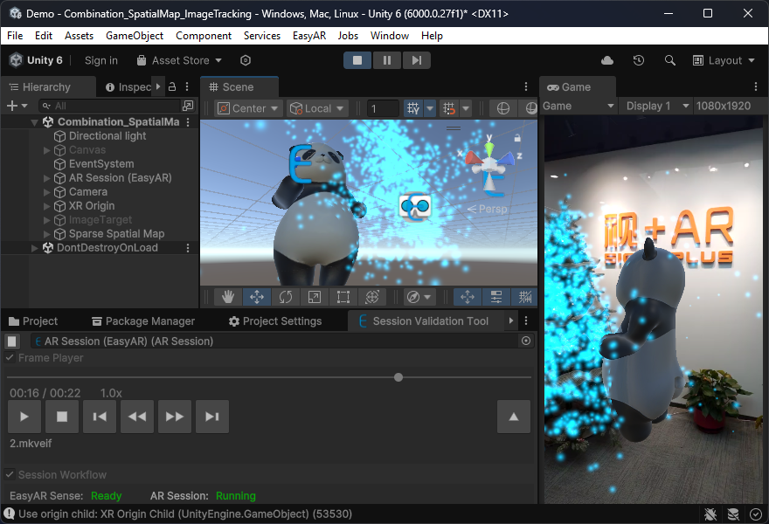This screenshot has height=524, width=769.
Task: Click the frame player eject button
Action: 513,417
